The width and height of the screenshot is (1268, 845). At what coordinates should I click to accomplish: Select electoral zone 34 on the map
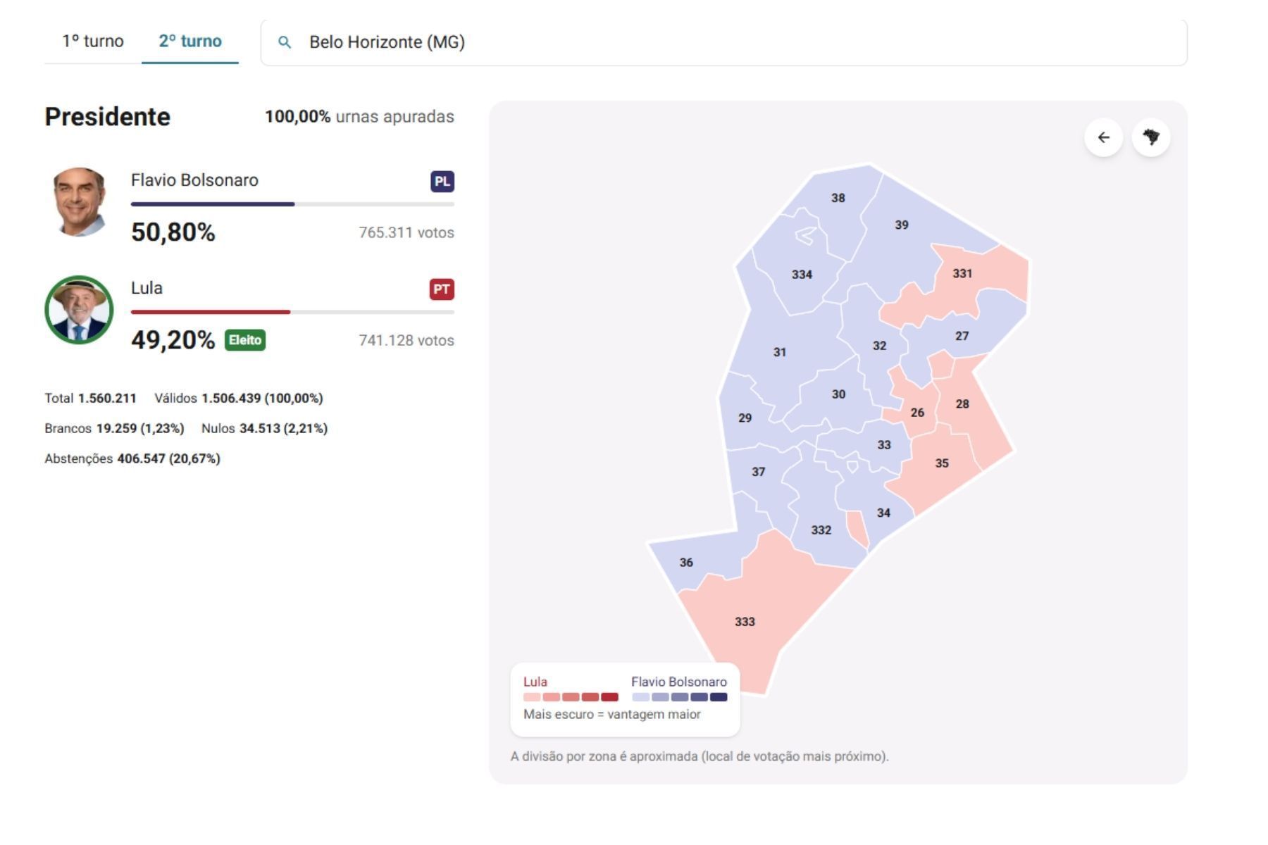(x=883, y=513)
